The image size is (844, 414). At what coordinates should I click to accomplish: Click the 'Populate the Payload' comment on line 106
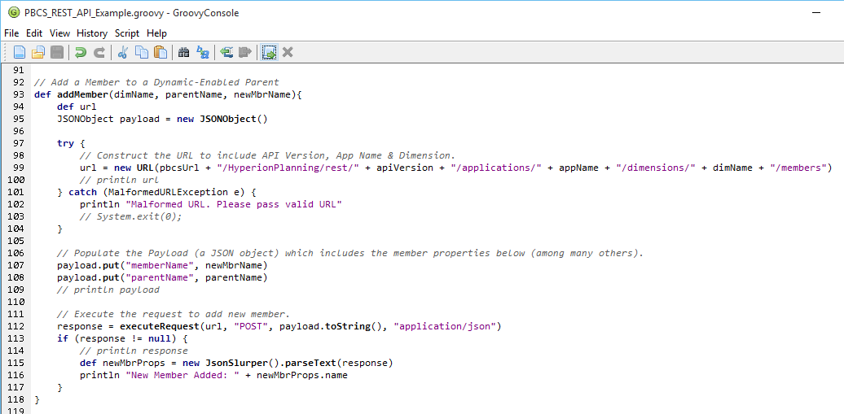tap(350, 253)
